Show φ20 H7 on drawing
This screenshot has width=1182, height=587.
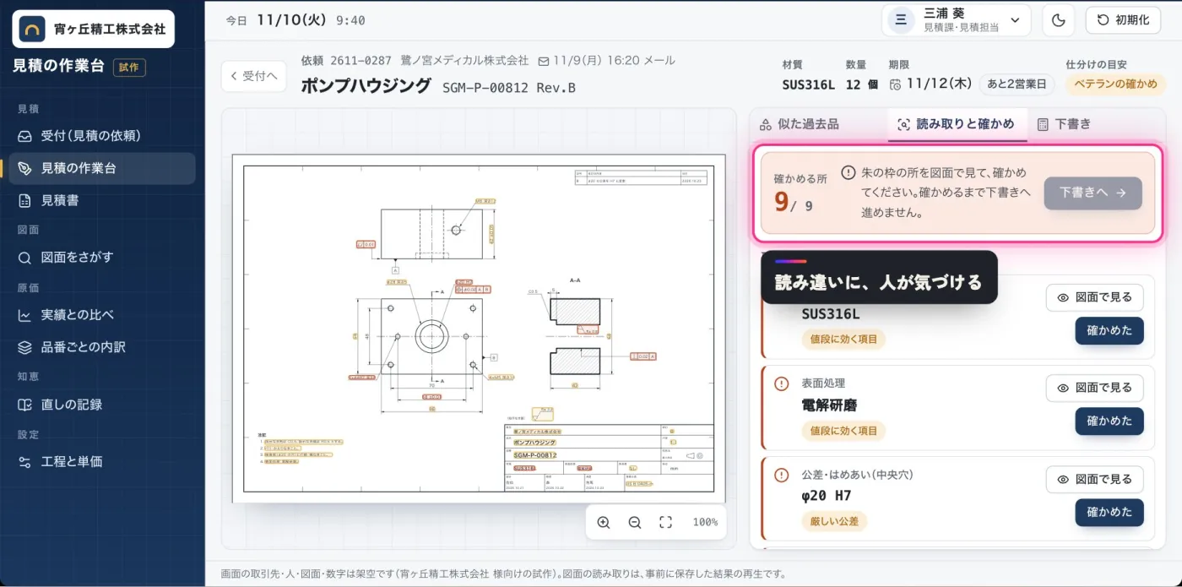pyautogui.click(x=1095, y=479)
